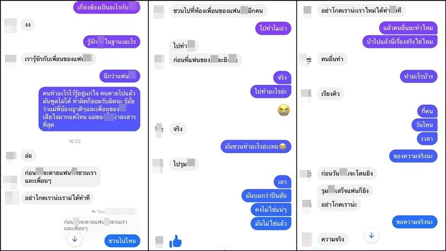The image size is (446, 251).
Task: Tap the คนอื่นทำ gray message bubble
Action: click(332, 59)
